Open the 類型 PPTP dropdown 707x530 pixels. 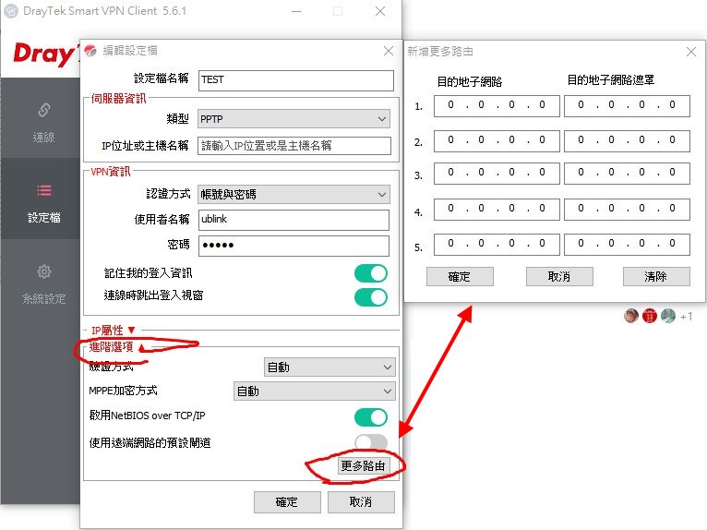click(293, 119)
